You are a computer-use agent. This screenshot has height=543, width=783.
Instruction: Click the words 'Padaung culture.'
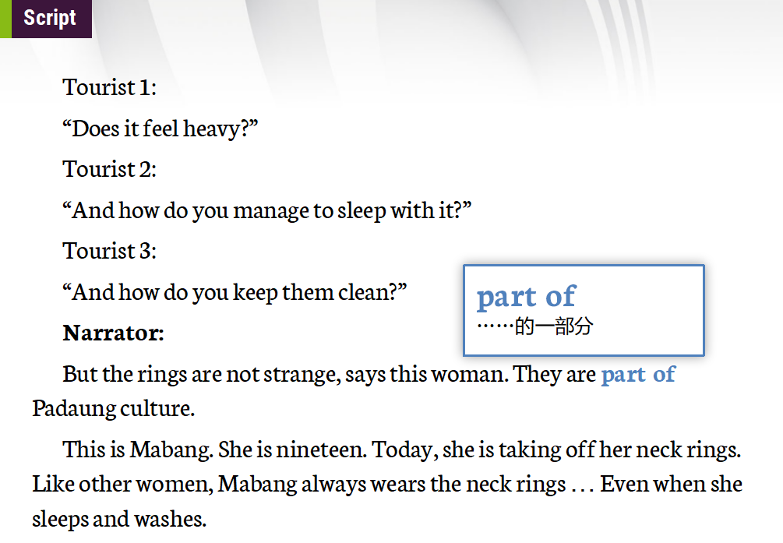[x=113, y=407]
